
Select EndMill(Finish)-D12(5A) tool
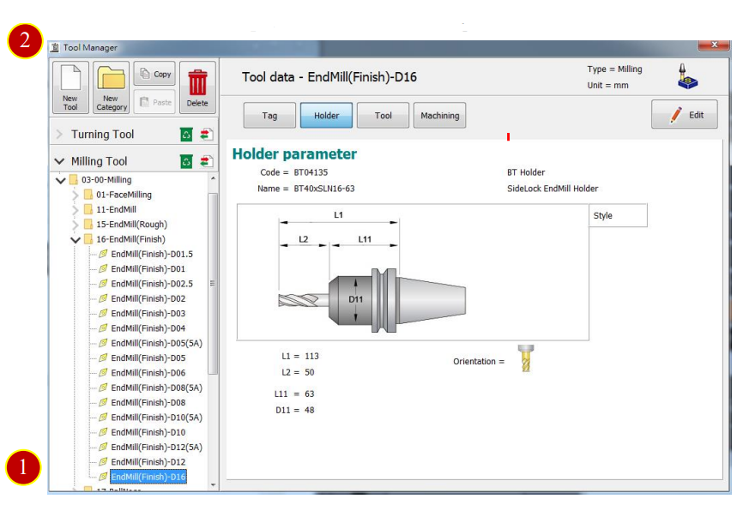[x=156, y=448]
